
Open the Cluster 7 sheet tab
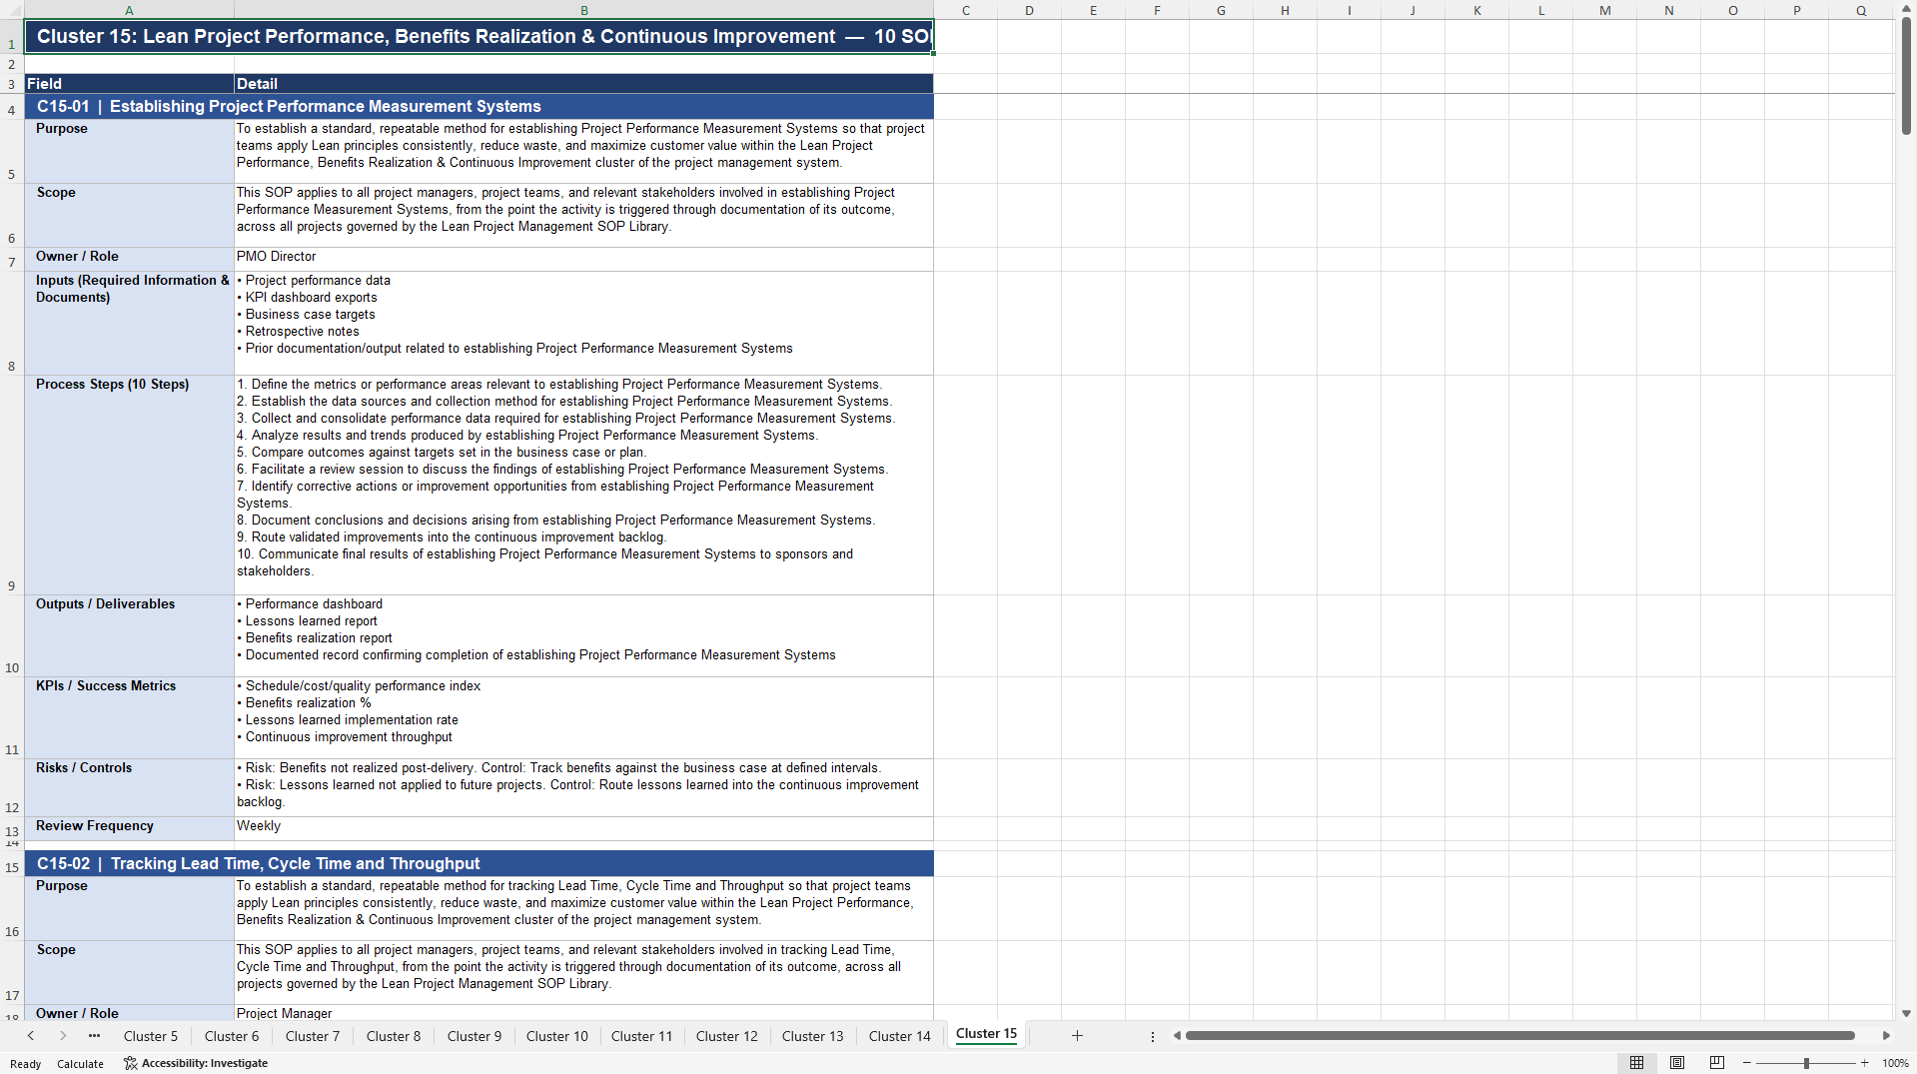313,1036
